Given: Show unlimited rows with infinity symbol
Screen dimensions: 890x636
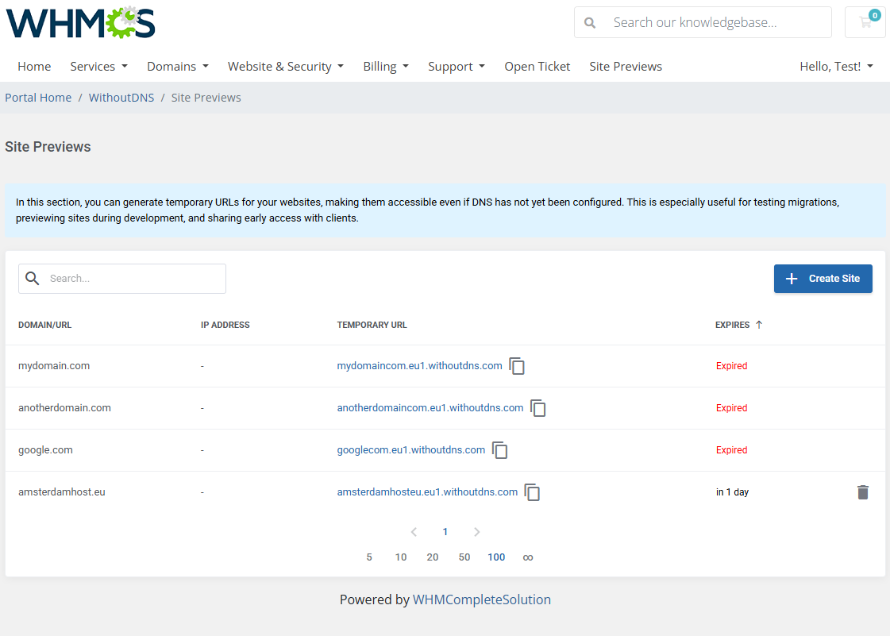Looking at the screenshot, I should pyautogui.click(x=528, y=557).
